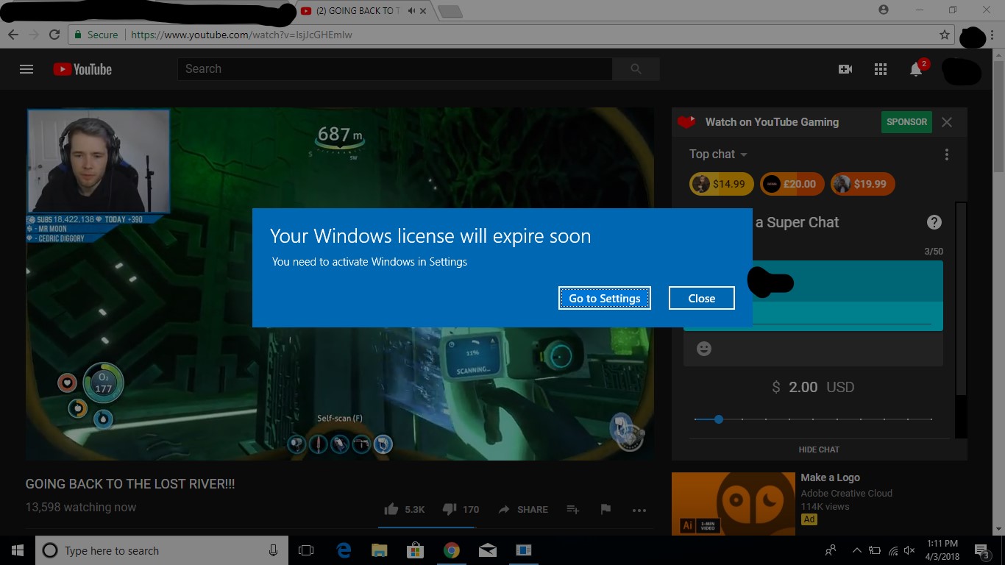Open the Chrome profile person icon

[x=884, y=10]
